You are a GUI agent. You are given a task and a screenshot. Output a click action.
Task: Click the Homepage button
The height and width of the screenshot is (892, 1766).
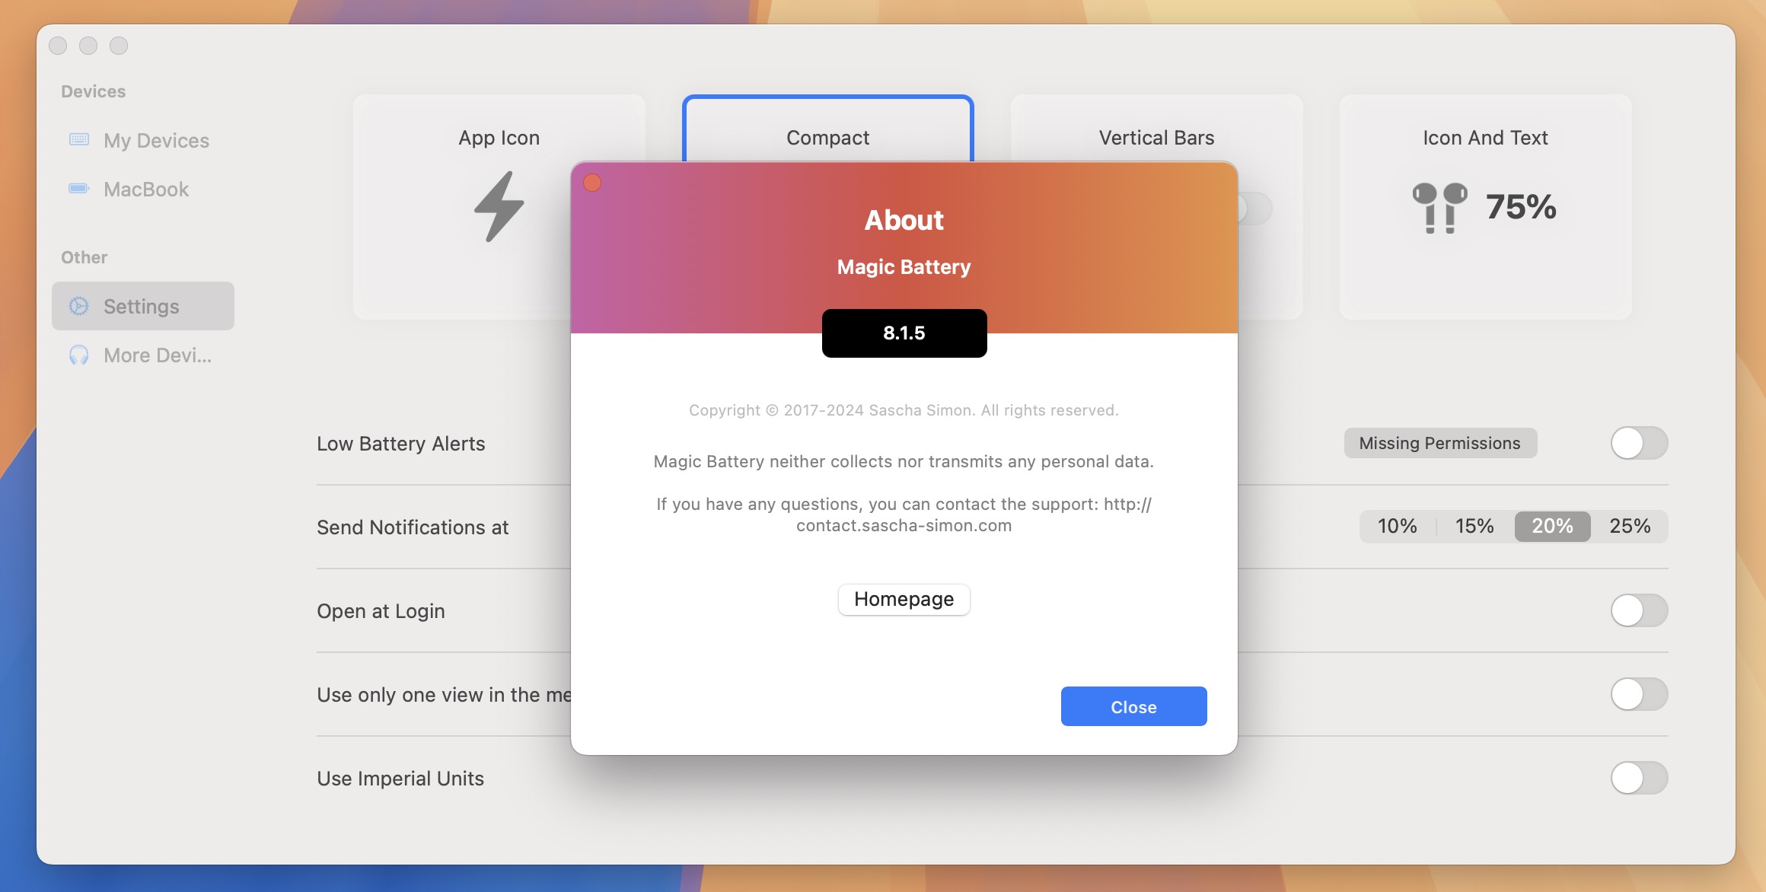coord(904,598)
